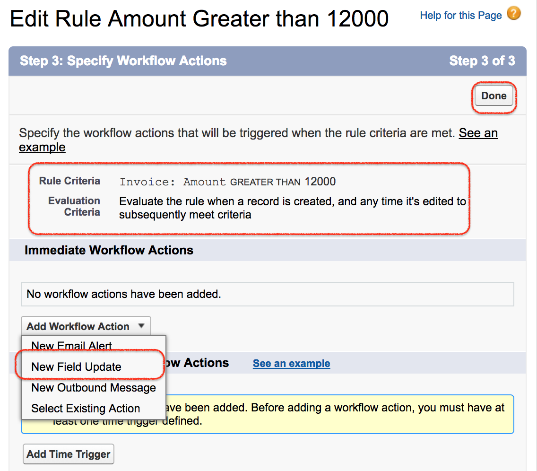Viewport: 537px width, 471px height.
Task: Expand the Add Workflow Action dropdown
Action: pos(86,326)
